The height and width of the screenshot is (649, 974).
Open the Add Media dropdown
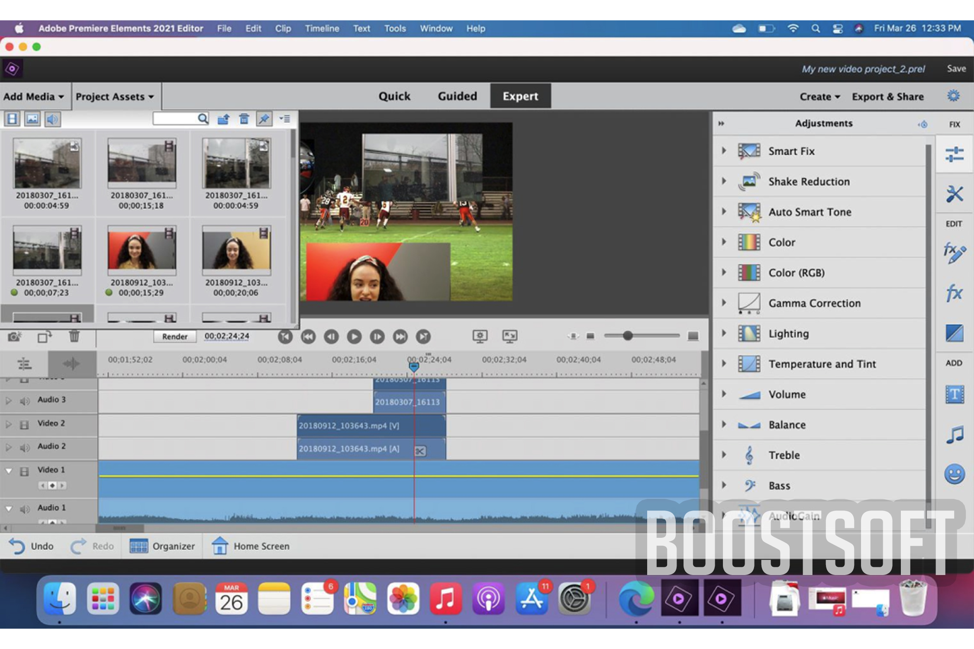pos(34,96)
